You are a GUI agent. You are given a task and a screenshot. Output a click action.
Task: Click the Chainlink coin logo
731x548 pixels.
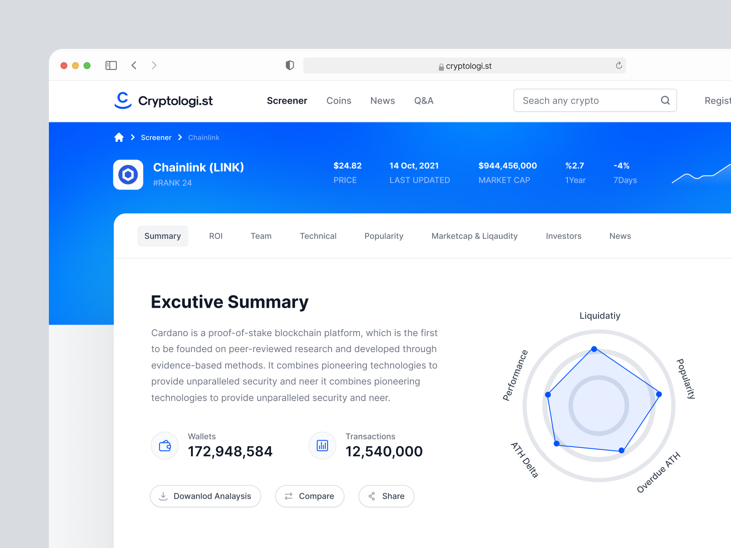point(128,174)
